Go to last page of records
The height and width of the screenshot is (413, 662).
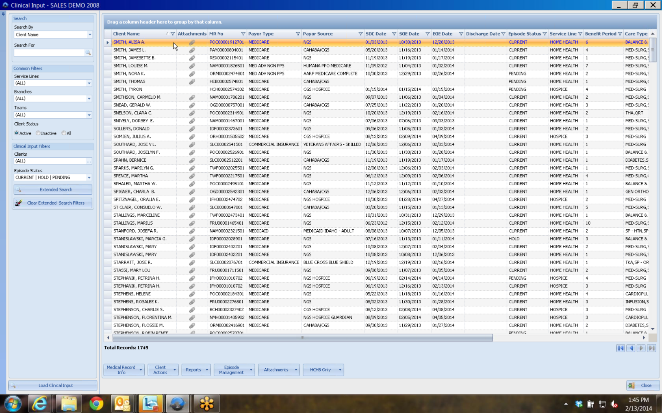(x=652, y=348)
